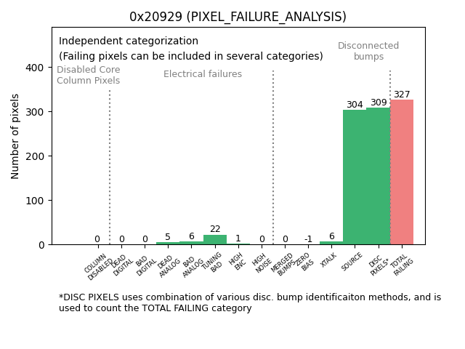This screenshot has height=349, width=465.
Task: Click the "Electrical failures" group label
Action: click(203, 74)
